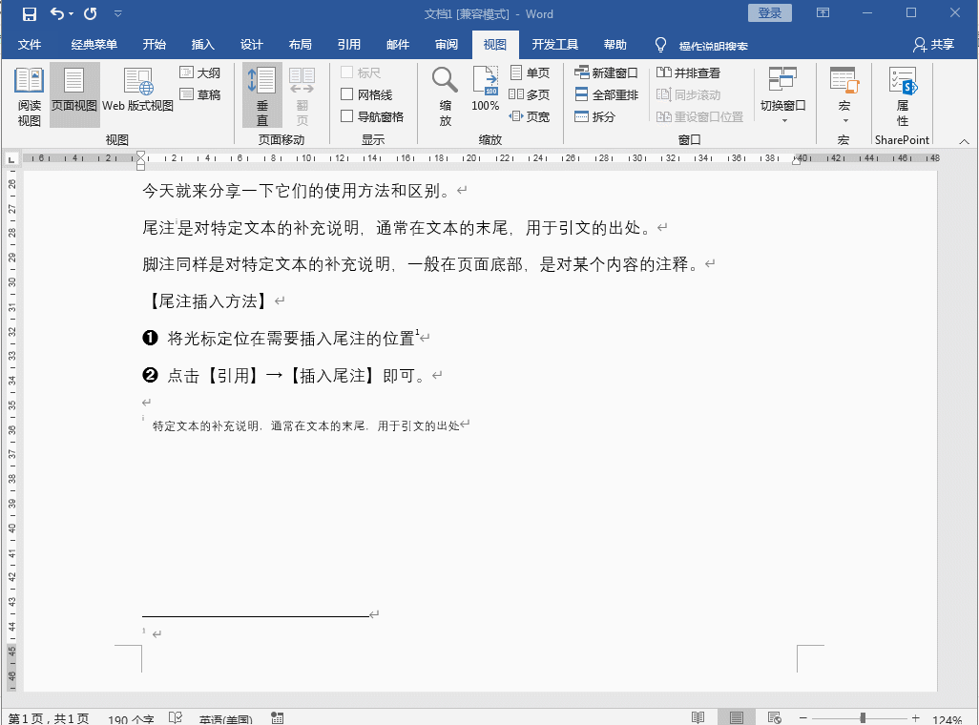Save the document with the floppy disk icon

29,13
